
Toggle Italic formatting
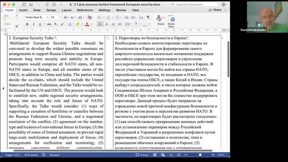point(34,24)
